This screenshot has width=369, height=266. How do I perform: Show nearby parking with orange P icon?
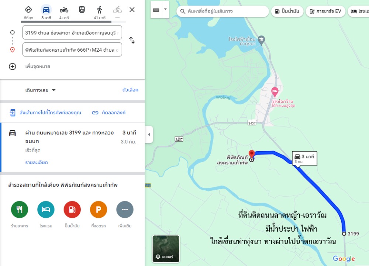tap(99, 209)
